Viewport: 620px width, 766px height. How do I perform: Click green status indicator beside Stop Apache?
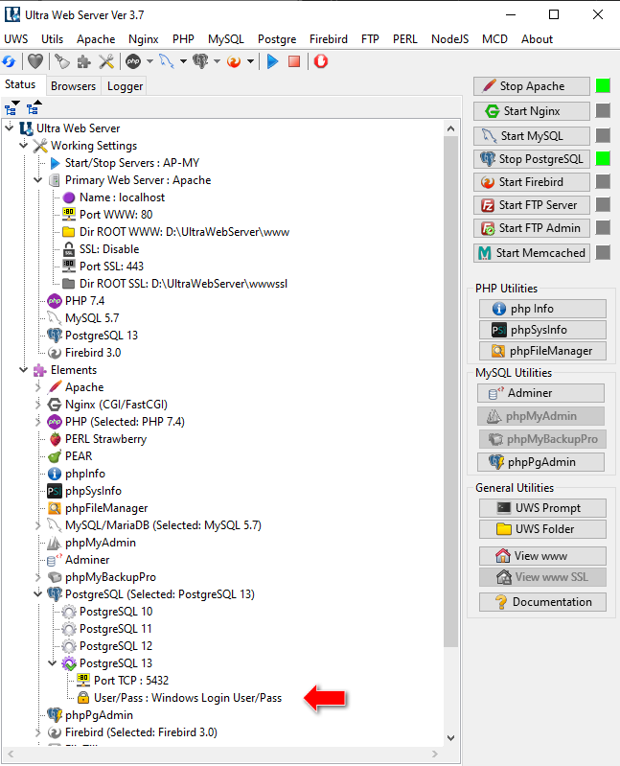603,86
